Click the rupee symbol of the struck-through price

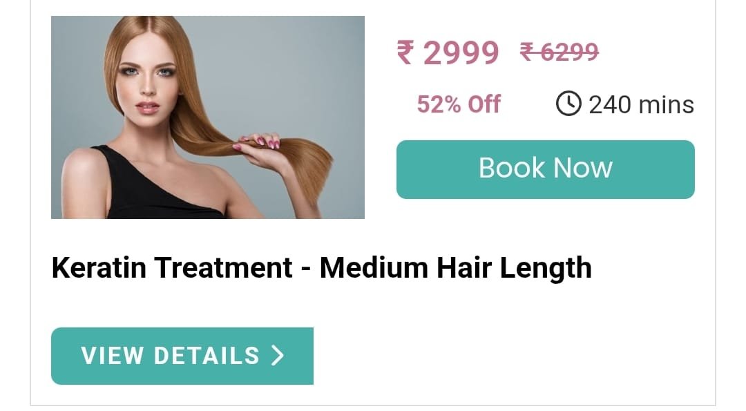(x=528, y=51)
